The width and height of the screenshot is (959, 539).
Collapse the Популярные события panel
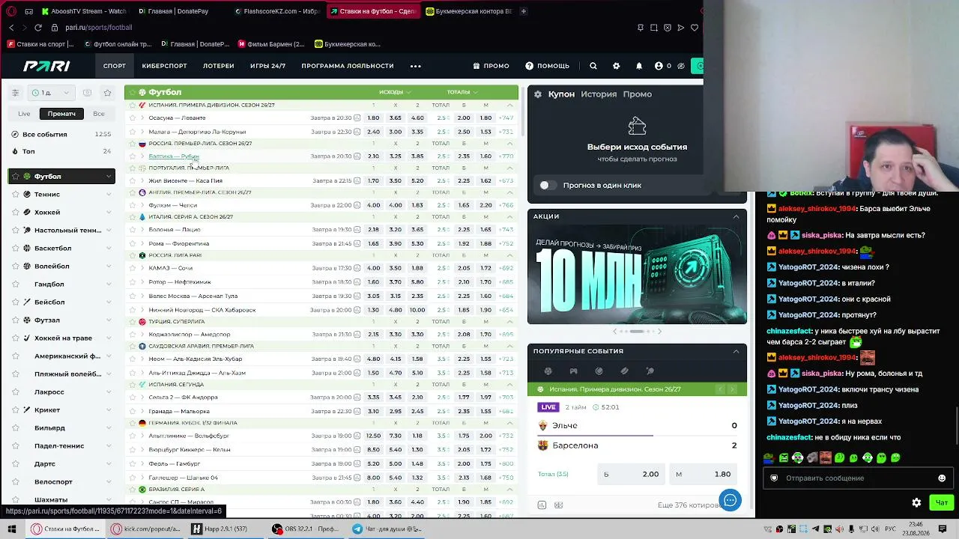736,351
